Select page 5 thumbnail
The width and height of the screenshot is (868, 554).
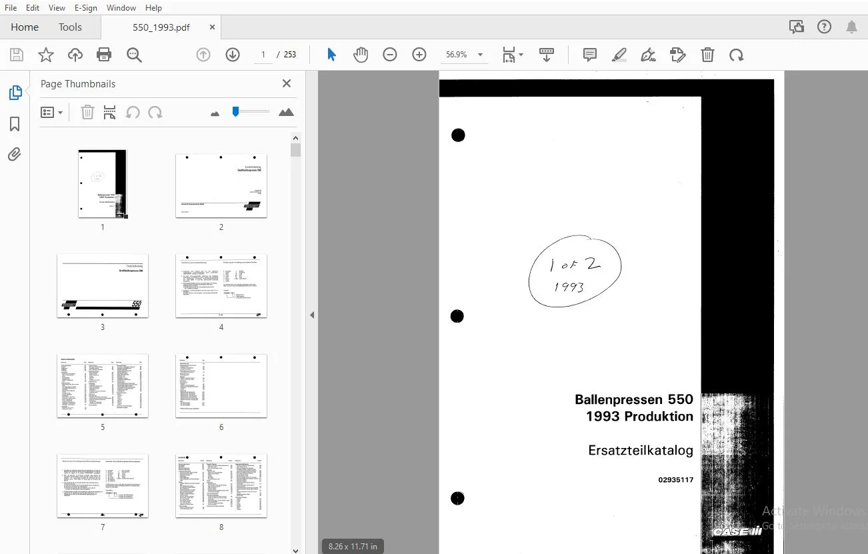(103, 386)
